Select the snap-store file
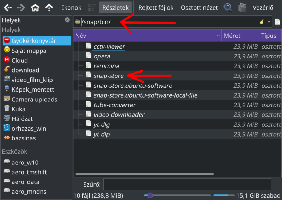Viewport: 282px width, 200px height. pos(109,76)
